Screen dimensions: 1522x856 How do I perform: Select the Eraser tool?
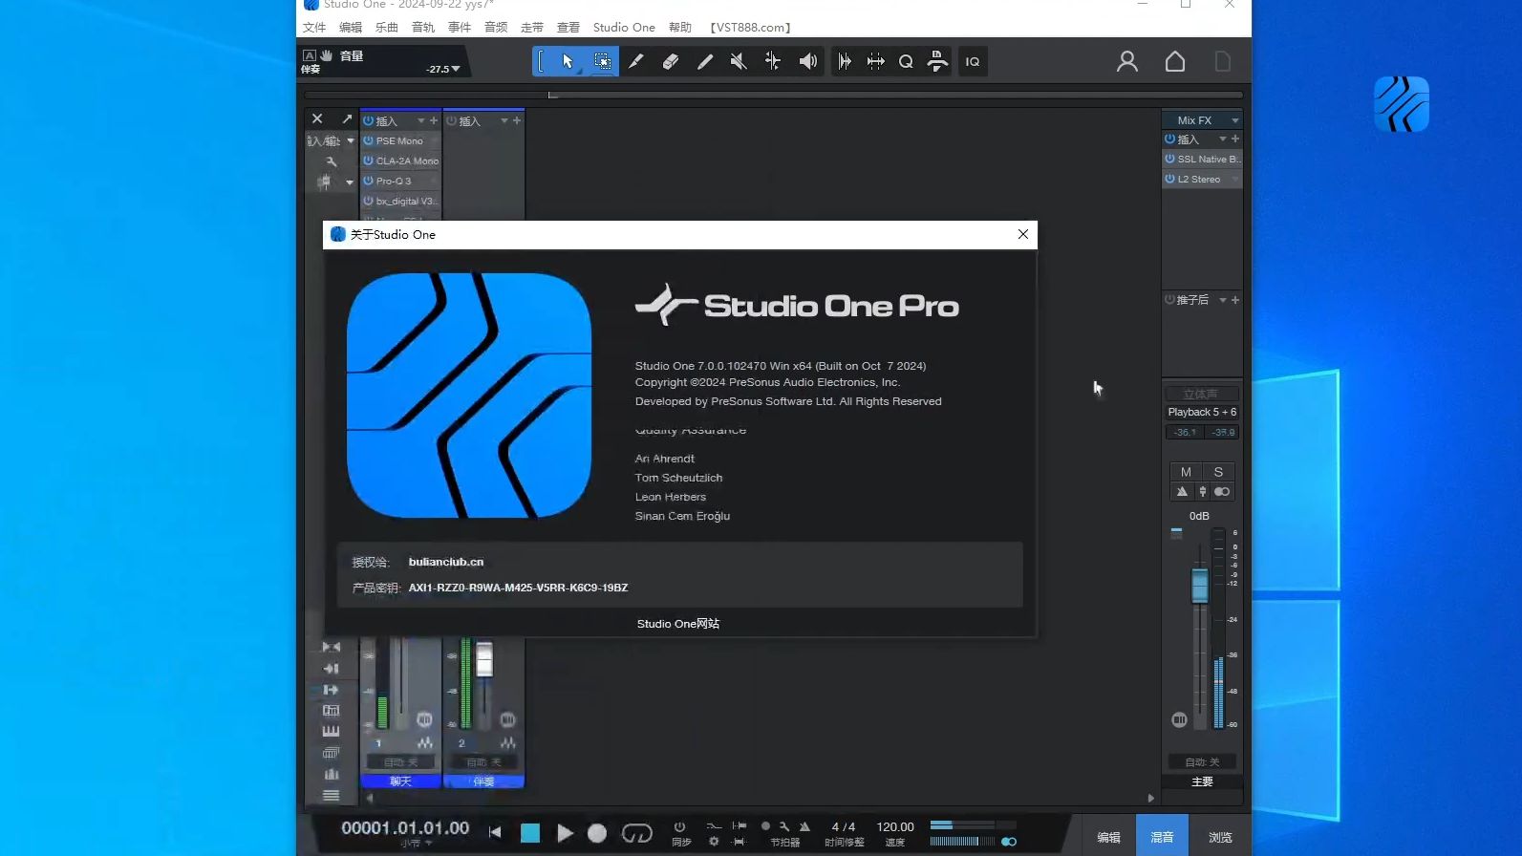click(670, 61)
